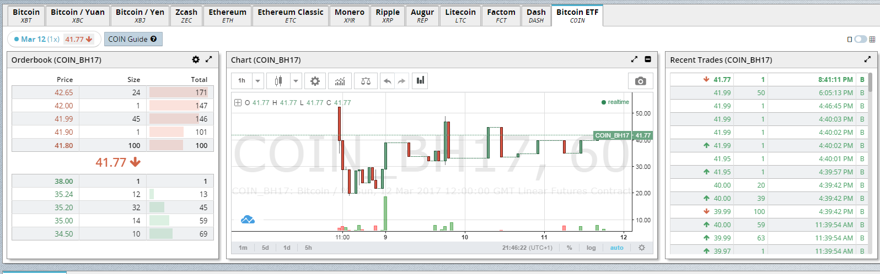Image resolution: width=880 pixels, height=274 pixels.
Task: Undo last chart action
Action: (388, 81)
